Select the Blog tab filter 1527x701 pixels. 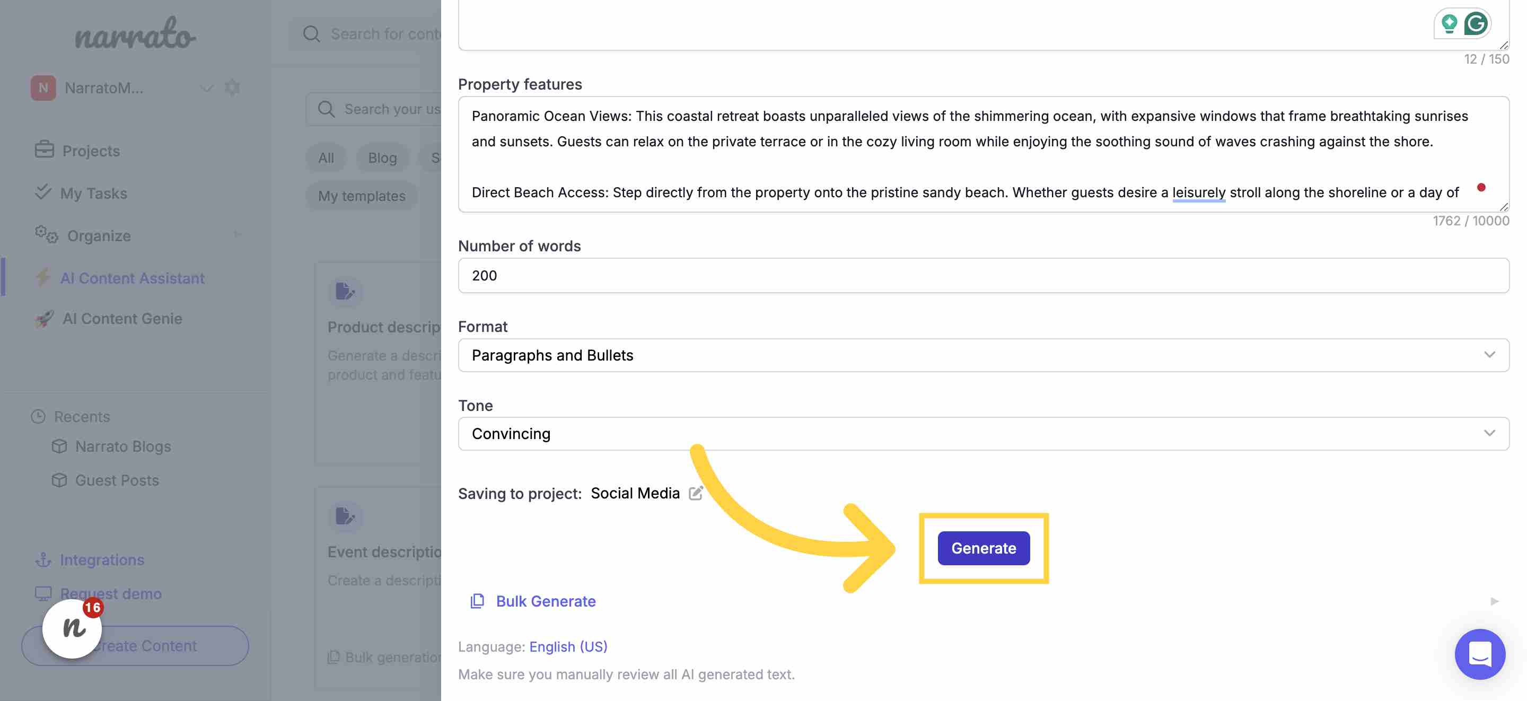(383, 156)
